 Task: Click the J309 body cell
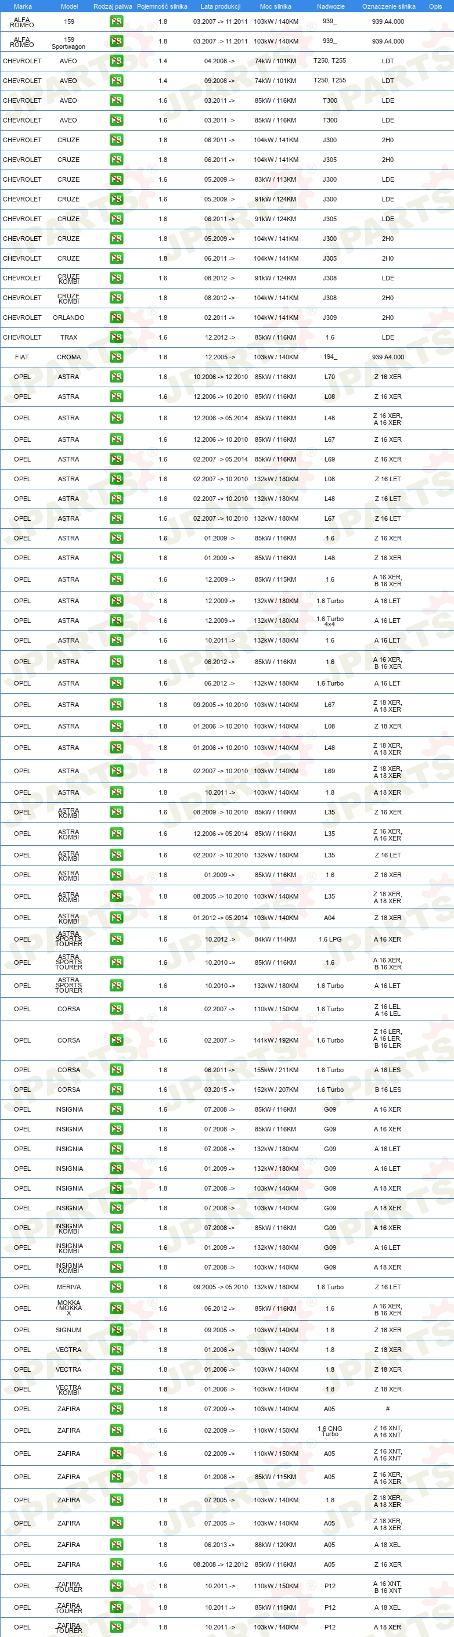click(x=329, y=318)
